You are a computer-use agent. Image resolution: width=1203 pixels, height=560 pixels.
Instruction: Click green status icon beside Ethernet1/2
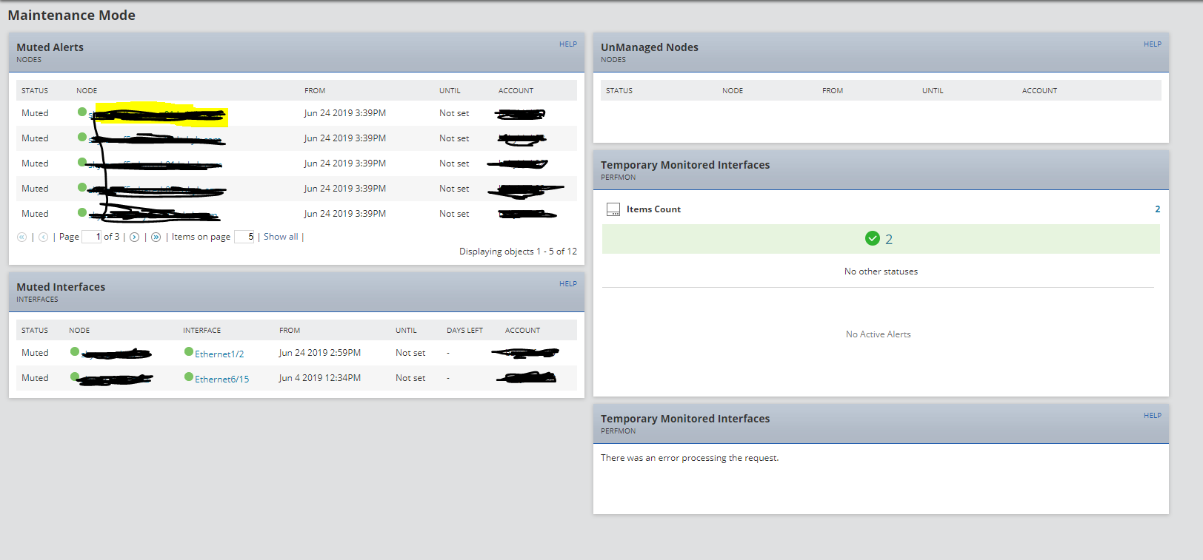tap(189, 352)
